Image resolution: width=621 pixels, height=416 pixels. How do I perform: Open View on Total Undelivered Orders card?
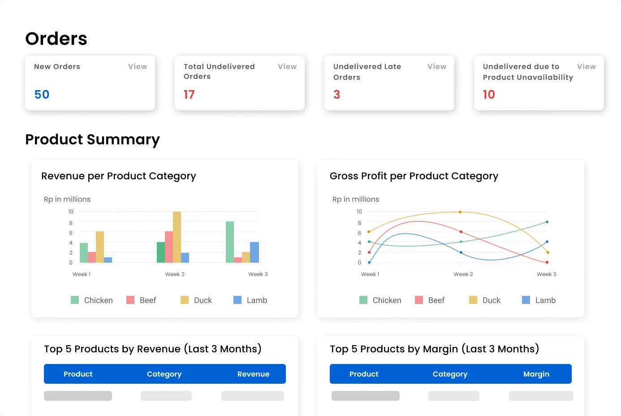click(287, 66)
